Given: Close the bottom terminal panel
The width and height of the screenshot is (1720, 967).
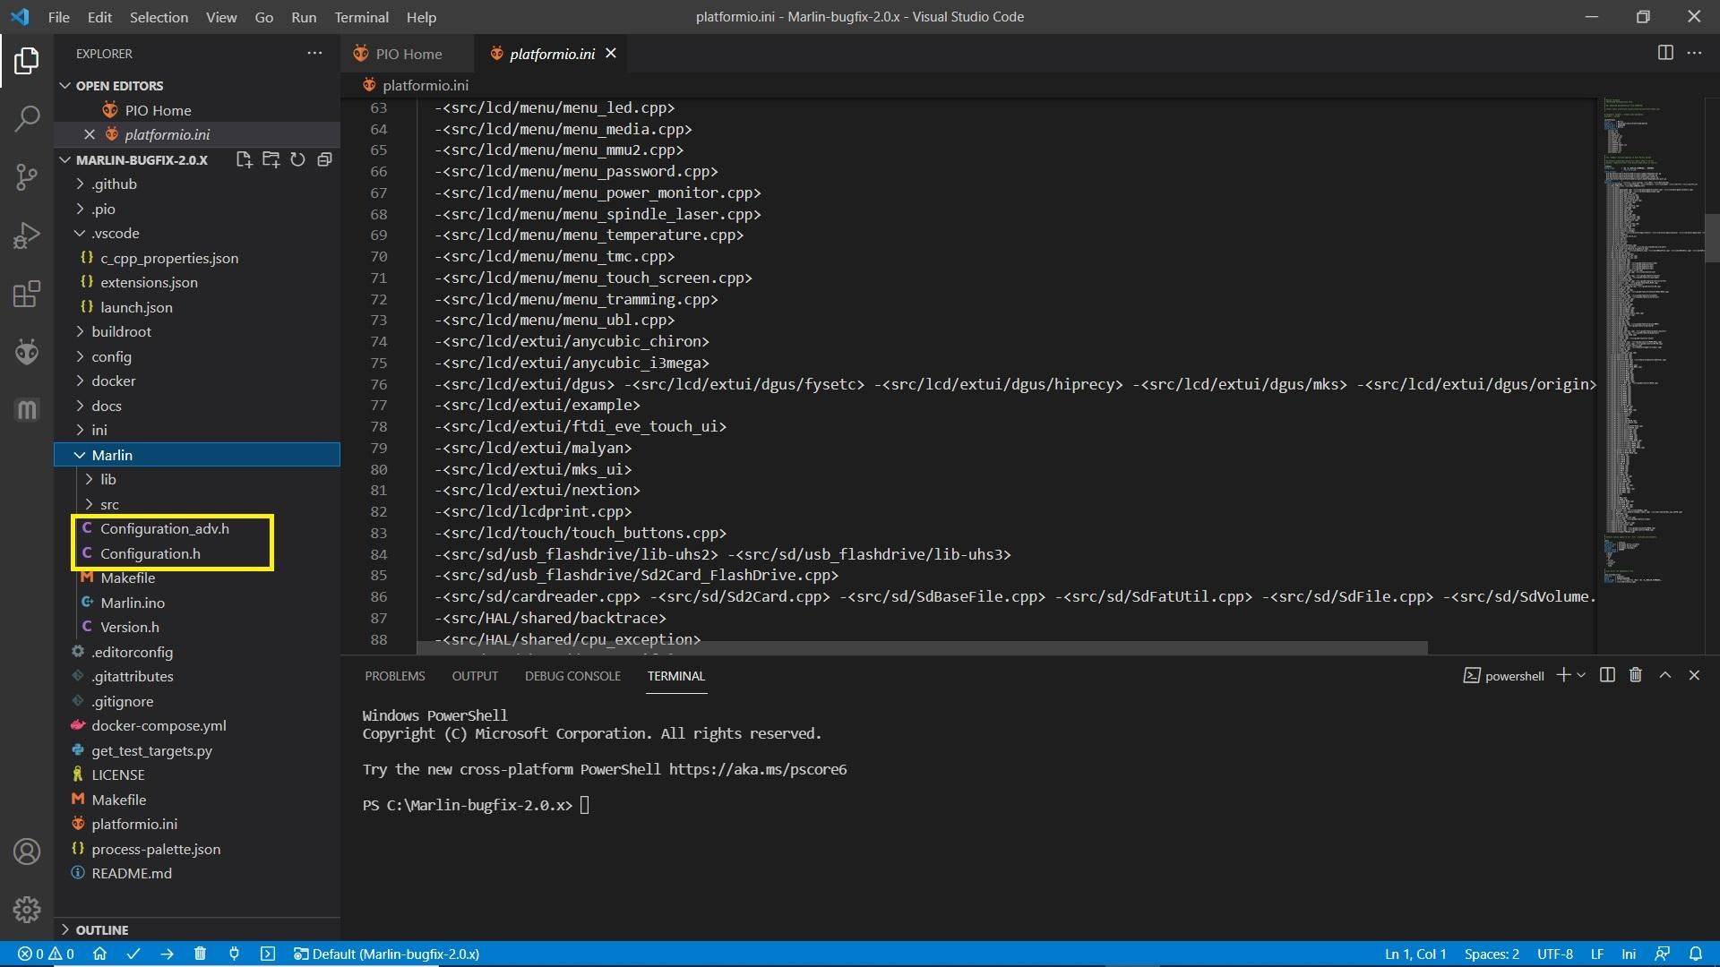Looking at the screenshot, I should point(1694,675).
